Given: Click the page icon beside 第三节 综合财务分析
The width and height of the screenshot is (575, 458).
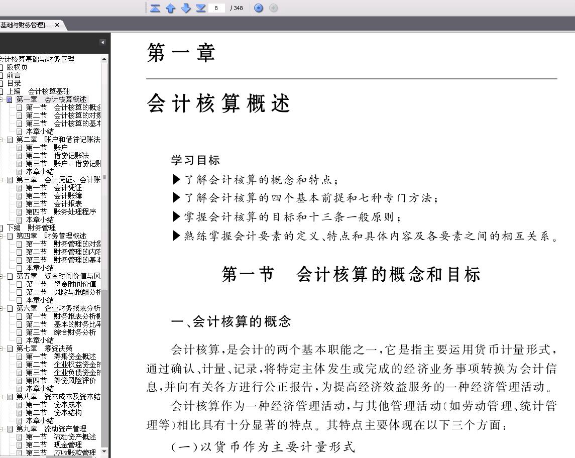Looking at the screenshot, I should (20, 332).
